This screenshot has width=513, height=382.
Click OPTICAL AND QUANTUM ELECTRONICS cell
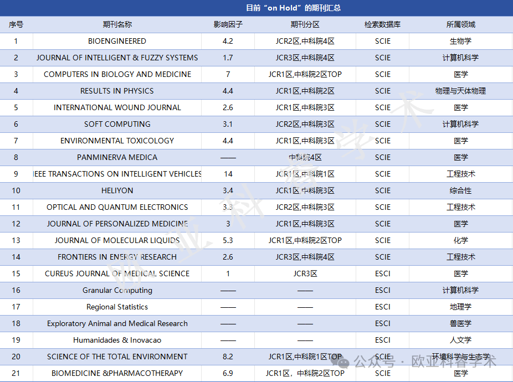pyautogui.click(x=117, y=208)
